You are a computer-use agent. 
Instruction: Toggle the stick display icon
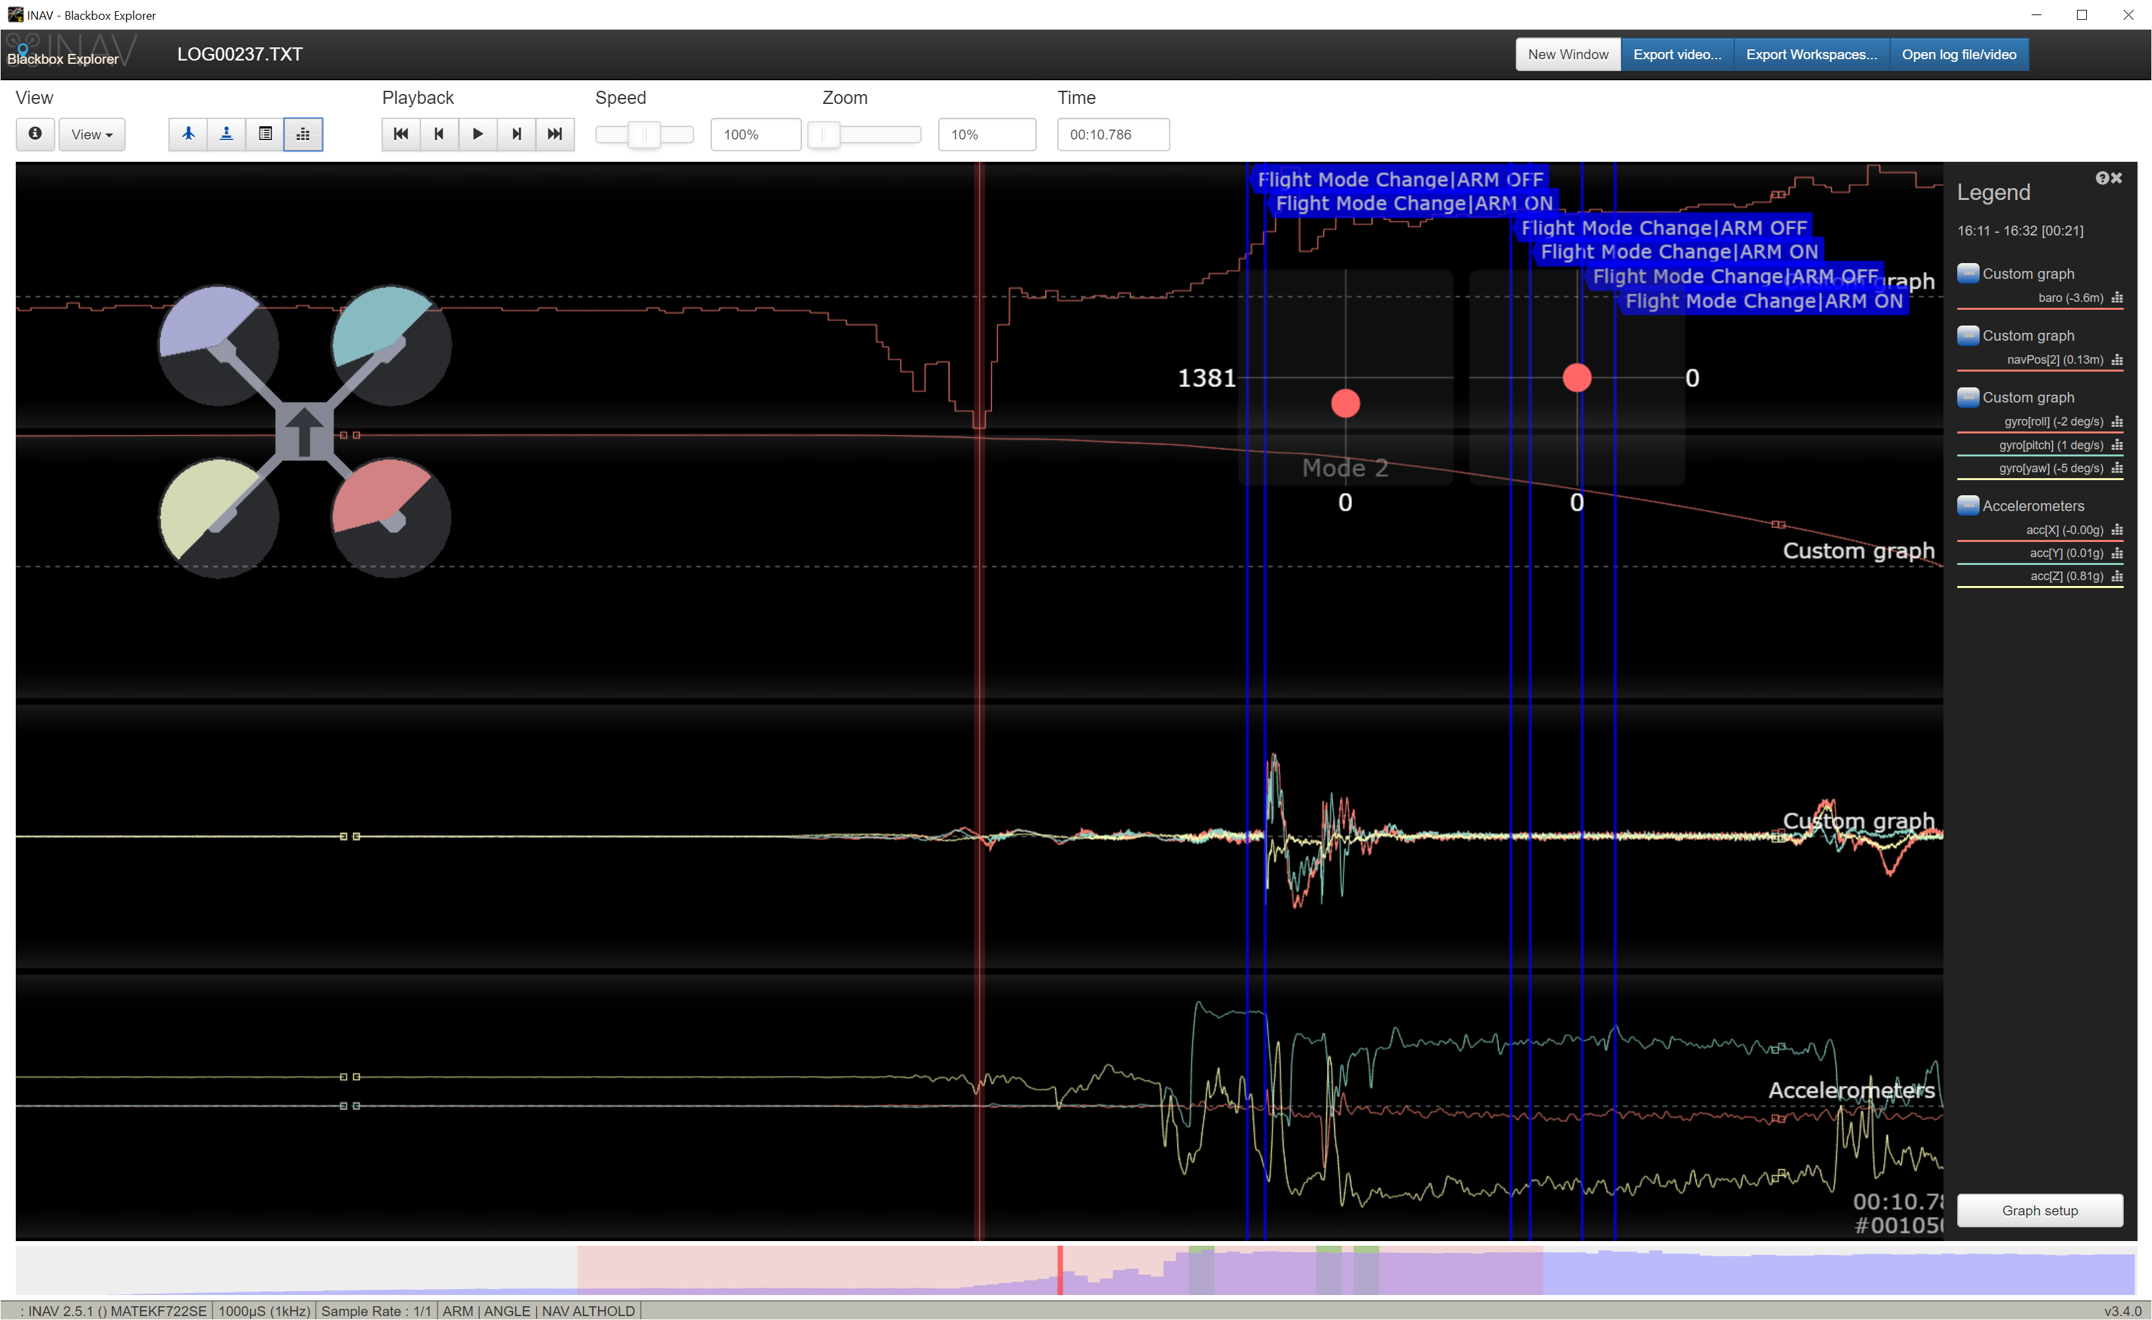click(x=226, y=134)
